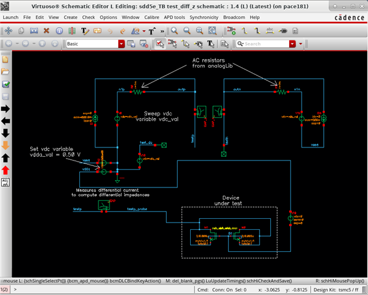Image resolution: width=368 pixels, height=295 pixels.
Task: Click the black down arrow sidebar icon
Action: pos(6,133)
